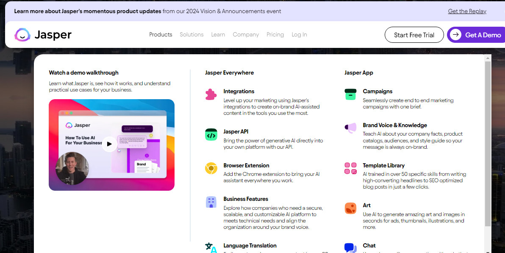Go to the Pricing page

[x=275, y=34]
